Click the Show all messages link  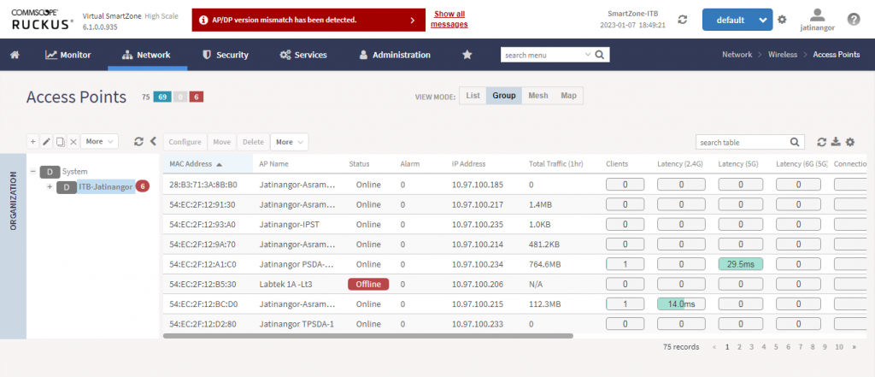pos(449,19)
